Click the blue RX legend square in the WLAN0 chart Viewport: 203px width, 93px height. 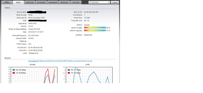pos(14,70)
